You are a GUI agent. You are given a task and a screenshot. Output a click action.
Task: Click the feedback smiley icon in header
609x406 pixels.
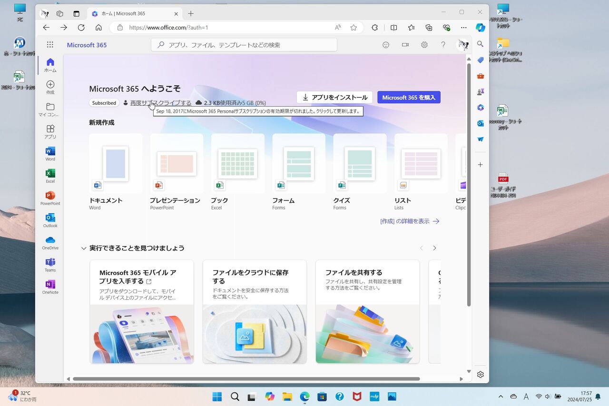(386, 45)
